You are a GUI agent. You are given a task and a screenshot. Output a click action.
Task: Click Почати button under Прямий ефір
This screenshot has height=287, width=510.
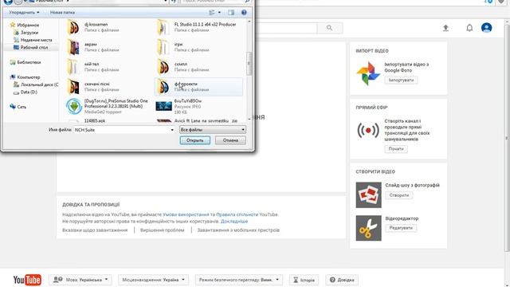pyautogui.click(x=396, y=149)
